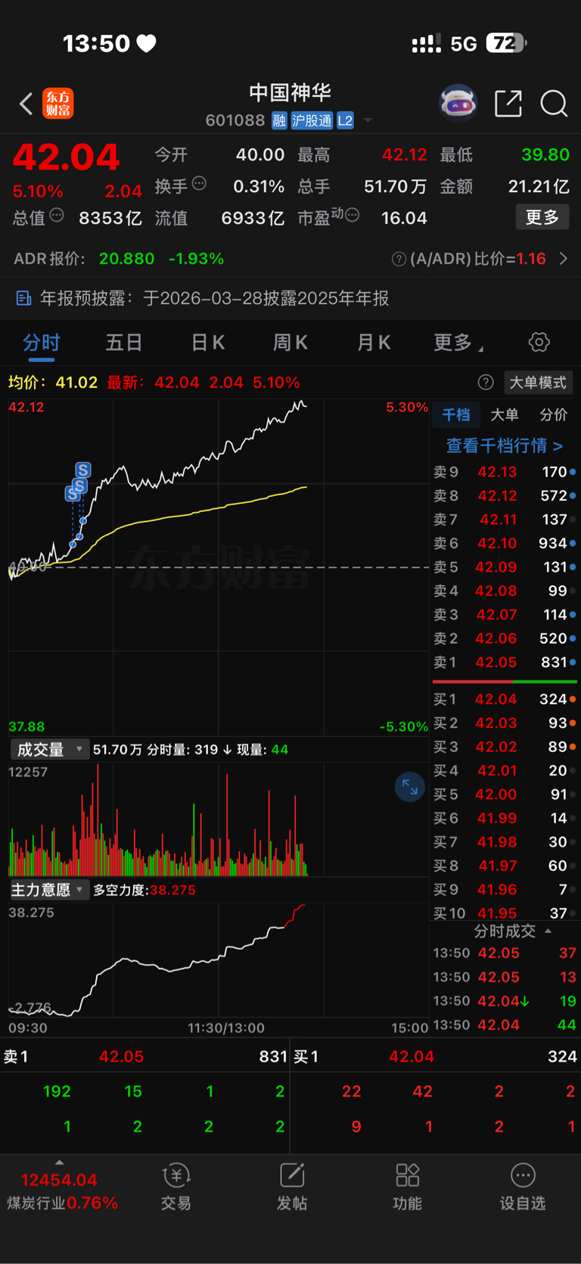The image size is (581, 1264).
Task: Switch to the 五日 tab
Action: point(124,342)
